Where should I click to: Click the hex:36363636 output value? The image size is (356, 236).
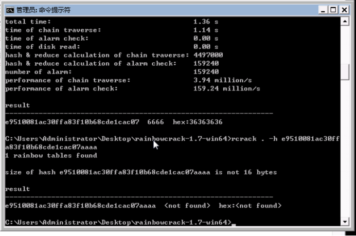198,122
